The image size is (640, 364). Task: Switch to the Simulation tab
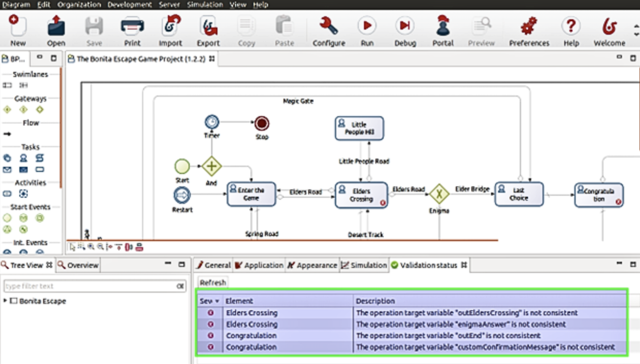tap(364, 265)
